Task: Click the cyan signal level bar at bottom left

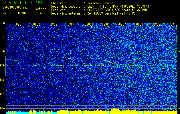Action: click(17, 113)
